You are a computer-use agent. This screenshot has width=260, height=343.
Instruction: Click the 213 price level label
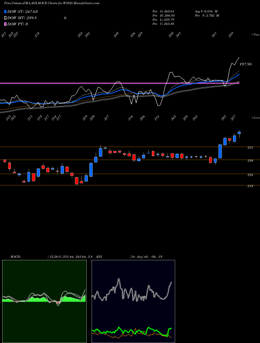click(250, 186)
